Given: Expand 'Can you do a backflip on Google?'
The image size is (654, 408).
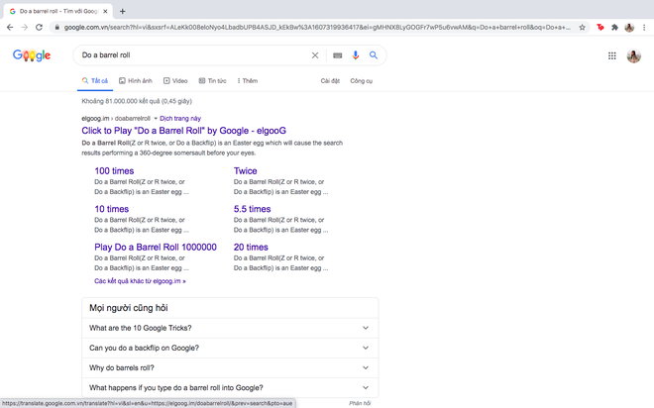Looking at the screenshot, I should point(230,348).
